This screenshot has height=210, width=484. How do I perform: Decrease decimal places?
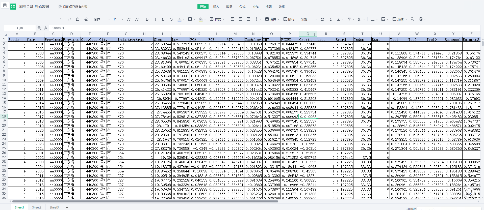(x=330, y=19)
